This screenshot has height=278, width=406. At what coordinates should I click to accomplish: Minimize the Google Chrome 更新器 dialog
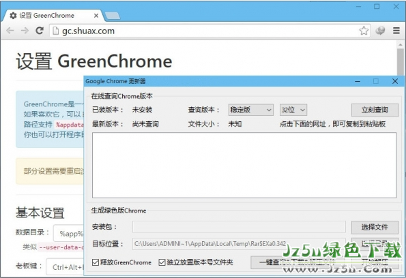click(x=358, y=82)
